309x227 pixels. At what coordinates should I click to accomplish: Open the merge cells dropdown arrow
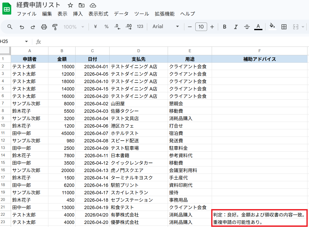click(303, 27)
